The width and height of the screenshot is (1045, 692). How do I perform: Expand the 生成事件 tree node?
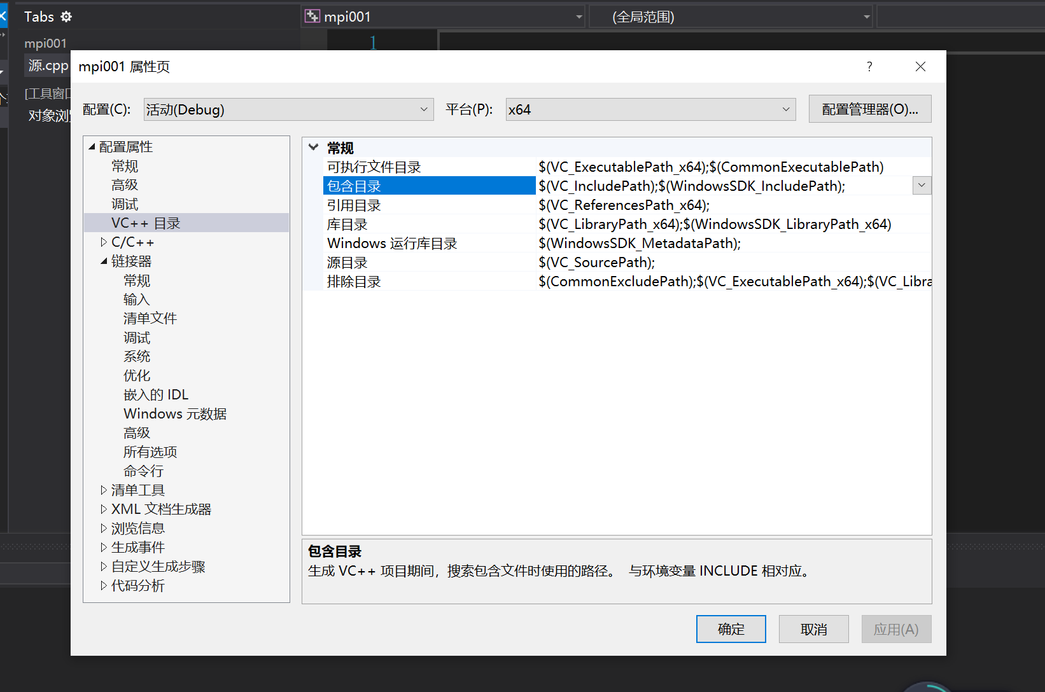pyautogui.click(x=104, y=547)
